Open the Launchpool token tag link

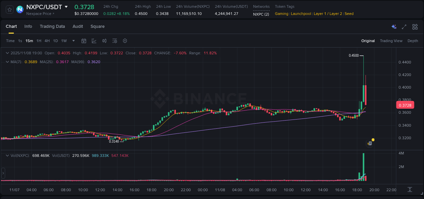(301, 14)
